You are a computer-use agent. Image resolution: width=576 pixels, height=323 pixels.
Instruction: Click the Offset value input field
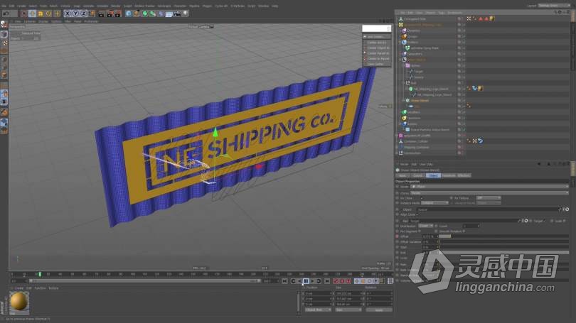428,236
